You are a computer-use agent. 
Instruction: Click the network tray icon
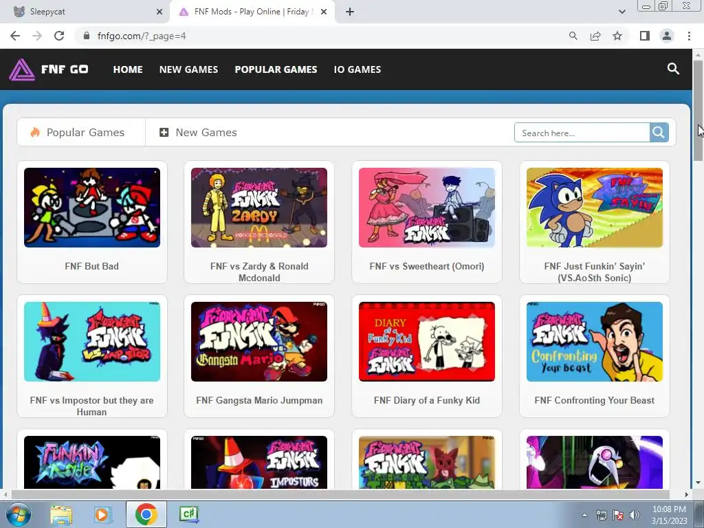pyautogui.click(x=601, y=515)
